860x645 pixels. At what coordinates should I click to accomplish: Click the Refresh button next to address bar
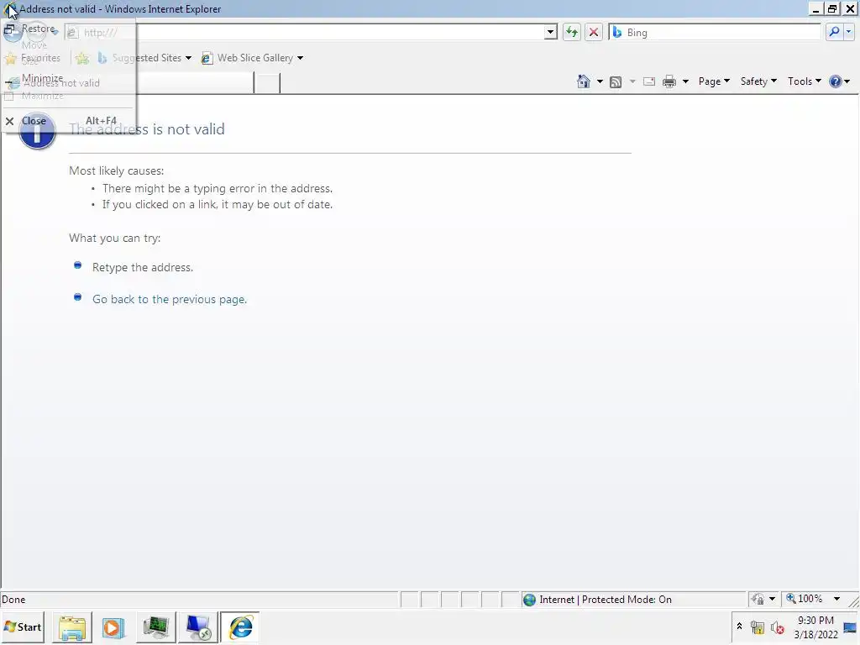coord(571,33)
